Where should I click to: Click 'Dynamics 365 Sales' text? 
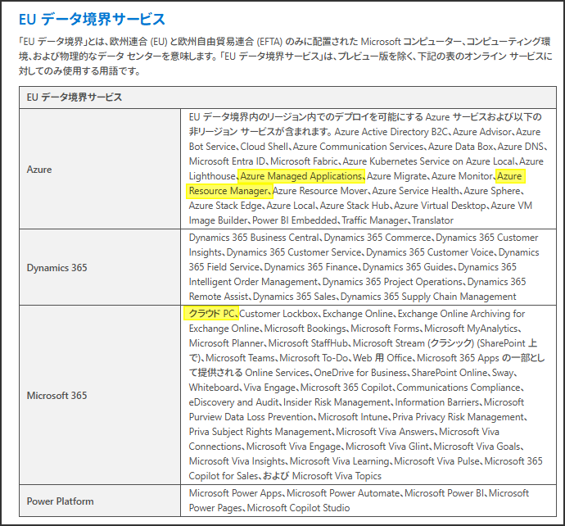[294, 297]
